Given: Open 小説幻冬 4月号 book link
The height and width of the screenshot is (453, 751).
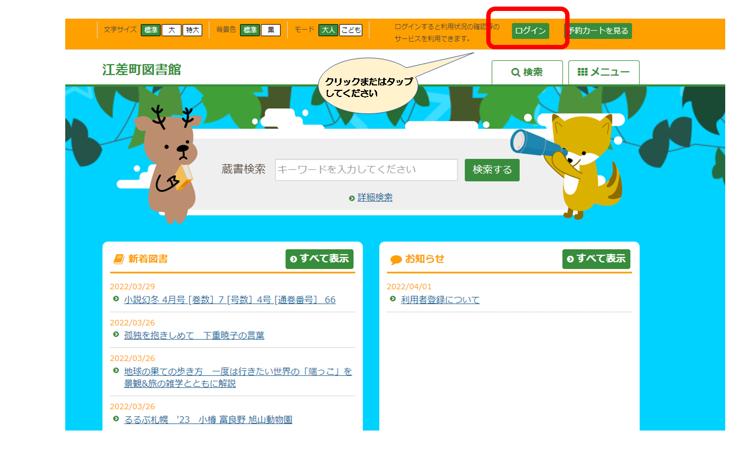Looking at the screenshot, I should (230, 300).
